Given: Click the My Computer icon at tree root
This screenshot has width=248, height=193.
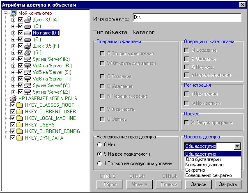Looking at the screenshot, I should click(x=13, y=13).
